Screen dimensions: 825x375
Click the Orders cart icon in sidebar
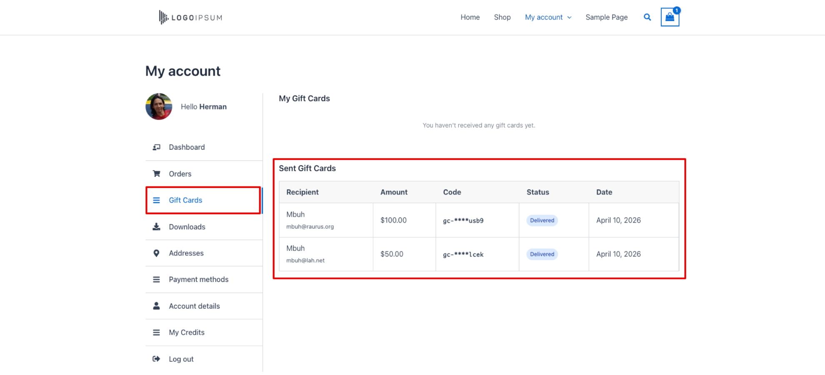156,174
